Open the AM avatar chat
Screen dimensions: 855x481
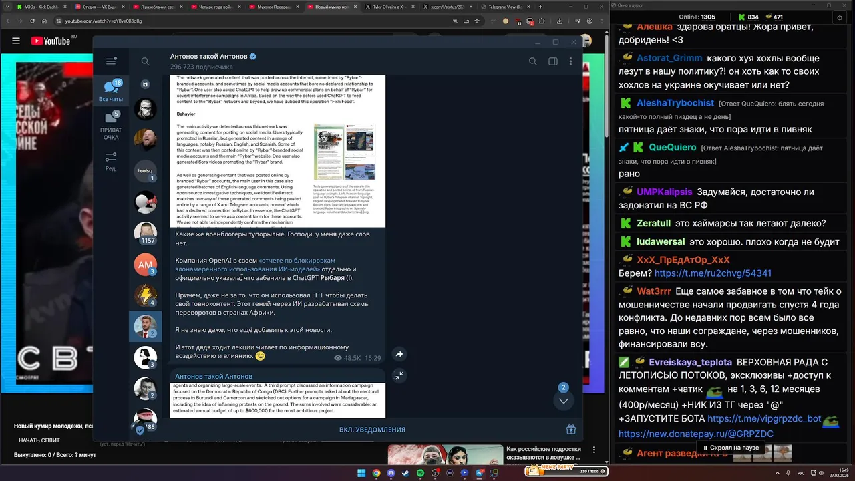click(x=145, y=264)
